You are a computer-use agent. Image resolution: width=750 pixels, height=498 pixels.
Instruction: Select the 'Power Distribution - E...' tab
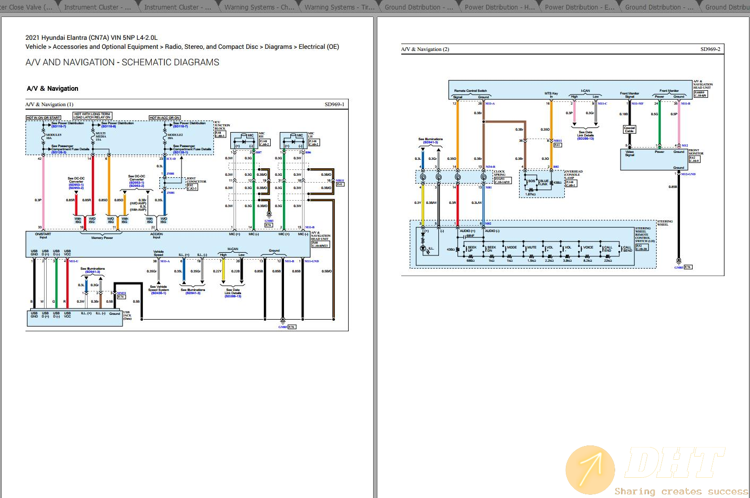pos(580,7)
